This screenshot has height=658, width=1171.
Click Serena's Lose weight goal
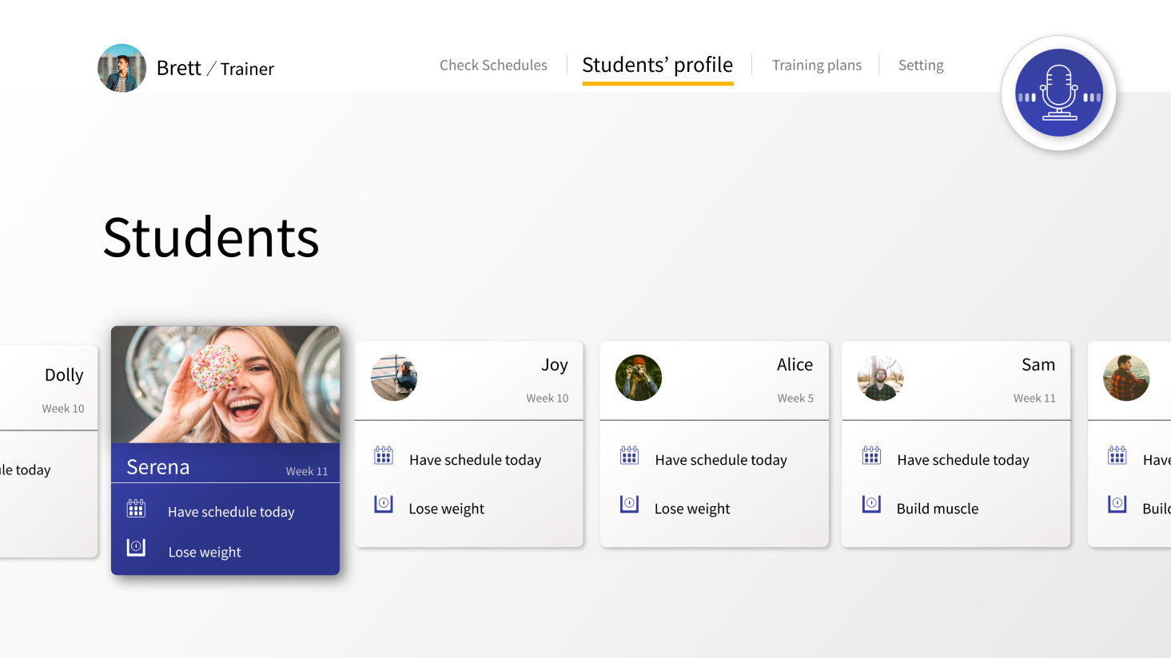pyautogui.click(x=205, y=552)
